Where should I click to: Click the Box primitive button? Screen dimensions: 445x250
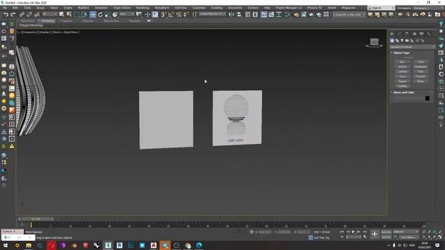[403, 62]
